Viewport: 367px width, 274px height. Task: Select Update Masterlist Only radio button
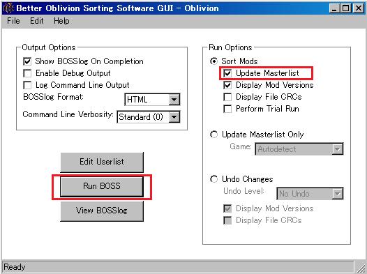(214, 135)
